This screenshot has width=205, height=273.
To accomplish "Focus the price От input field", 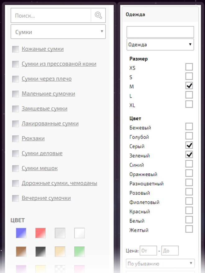I will [x=148, y=251].
